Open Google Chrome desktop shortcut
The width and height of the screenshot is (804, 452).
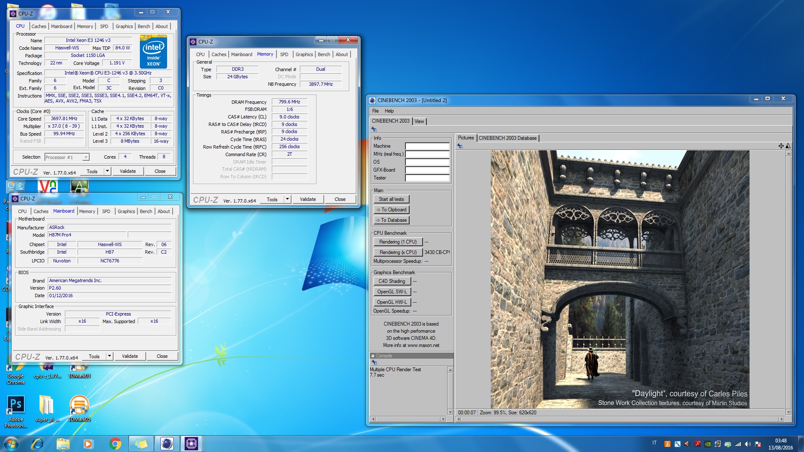tap(16, 374)
